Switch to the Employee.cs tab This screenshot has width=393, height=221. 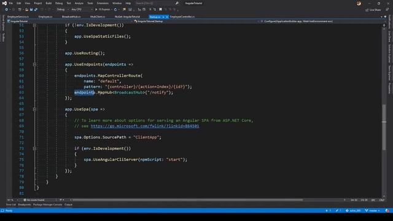[45, 17]
